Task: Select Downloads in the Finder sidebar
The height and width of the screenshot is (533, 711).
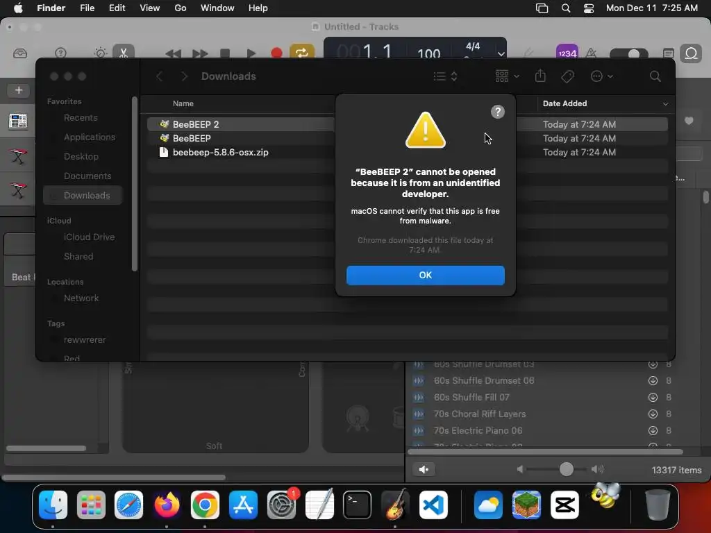Action: 83,195
